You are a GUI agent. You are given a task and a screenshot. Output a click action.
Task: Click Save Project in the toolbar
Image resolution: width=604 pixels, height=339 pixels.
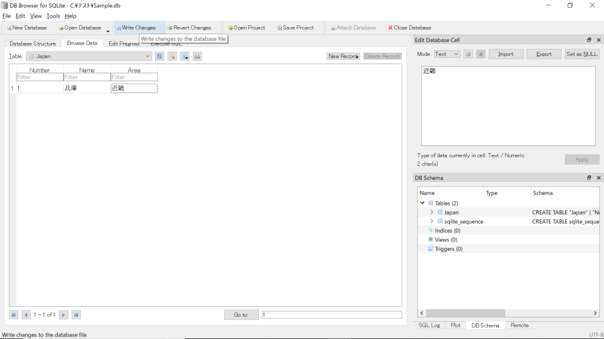coord(296,28)
